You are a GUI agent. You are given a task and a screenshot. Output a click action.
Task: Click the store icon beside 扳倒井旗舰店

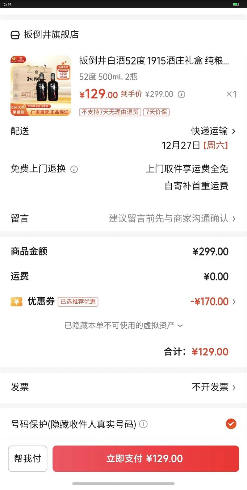coord(15,35)
